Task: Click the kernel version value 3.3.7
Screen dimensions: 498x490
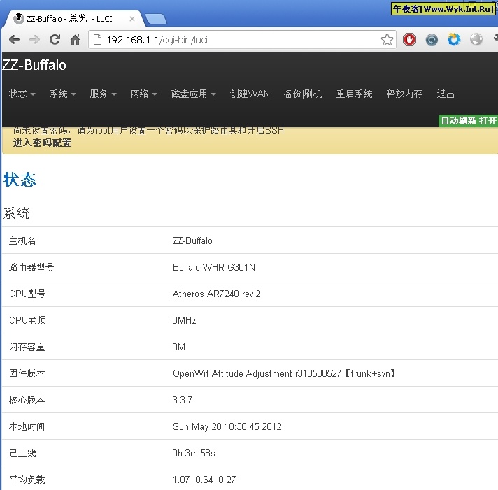Action: click(x=183, y=400)
